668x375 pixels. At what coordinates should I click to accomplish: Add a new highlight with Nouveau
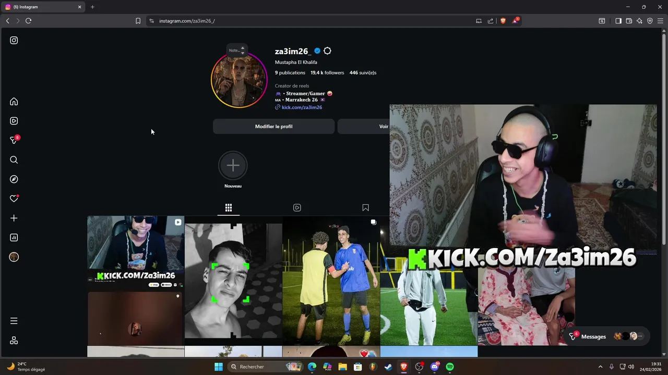coord(233,170)
